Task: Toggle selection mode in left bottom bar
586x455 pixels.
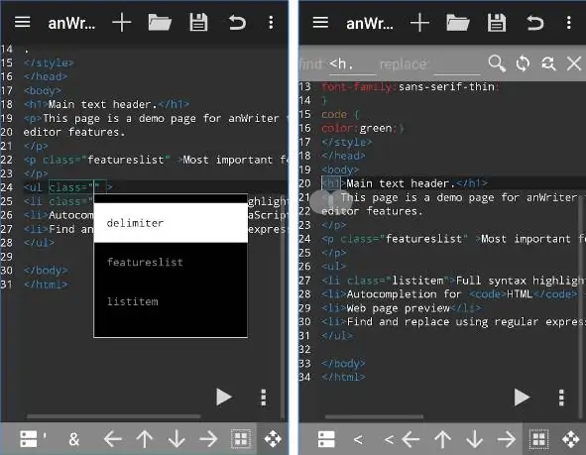Action: pos(241,439)
